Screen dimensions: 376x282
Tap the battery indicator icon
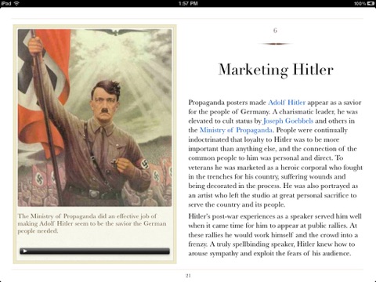click(371, 3)
